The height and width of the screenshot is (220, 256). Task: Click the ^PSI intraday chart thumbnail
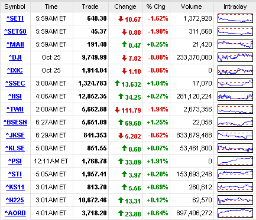tap(235, 161)
